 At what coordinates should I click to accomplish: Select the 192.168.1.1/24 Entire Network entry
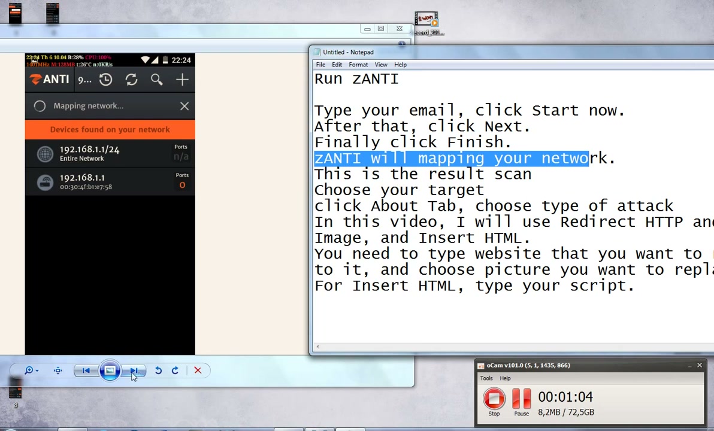tap(110, 153)
